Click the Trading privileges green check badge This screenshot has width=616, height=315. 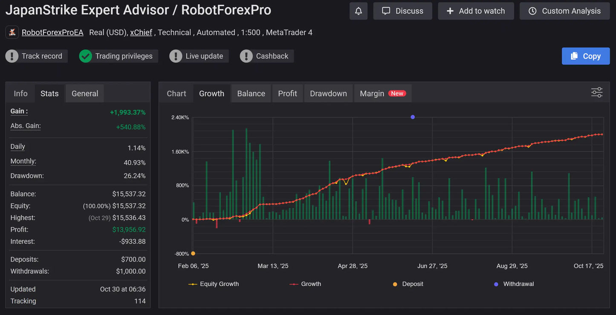(86, 56)
